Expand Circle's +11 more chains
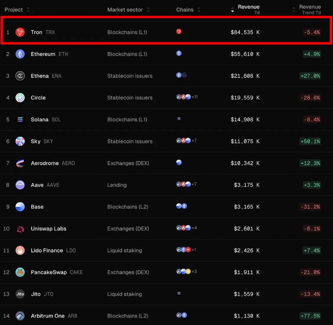Image resolution: width=333 pixels, height=325 pixels. click(x=194, y=97)
